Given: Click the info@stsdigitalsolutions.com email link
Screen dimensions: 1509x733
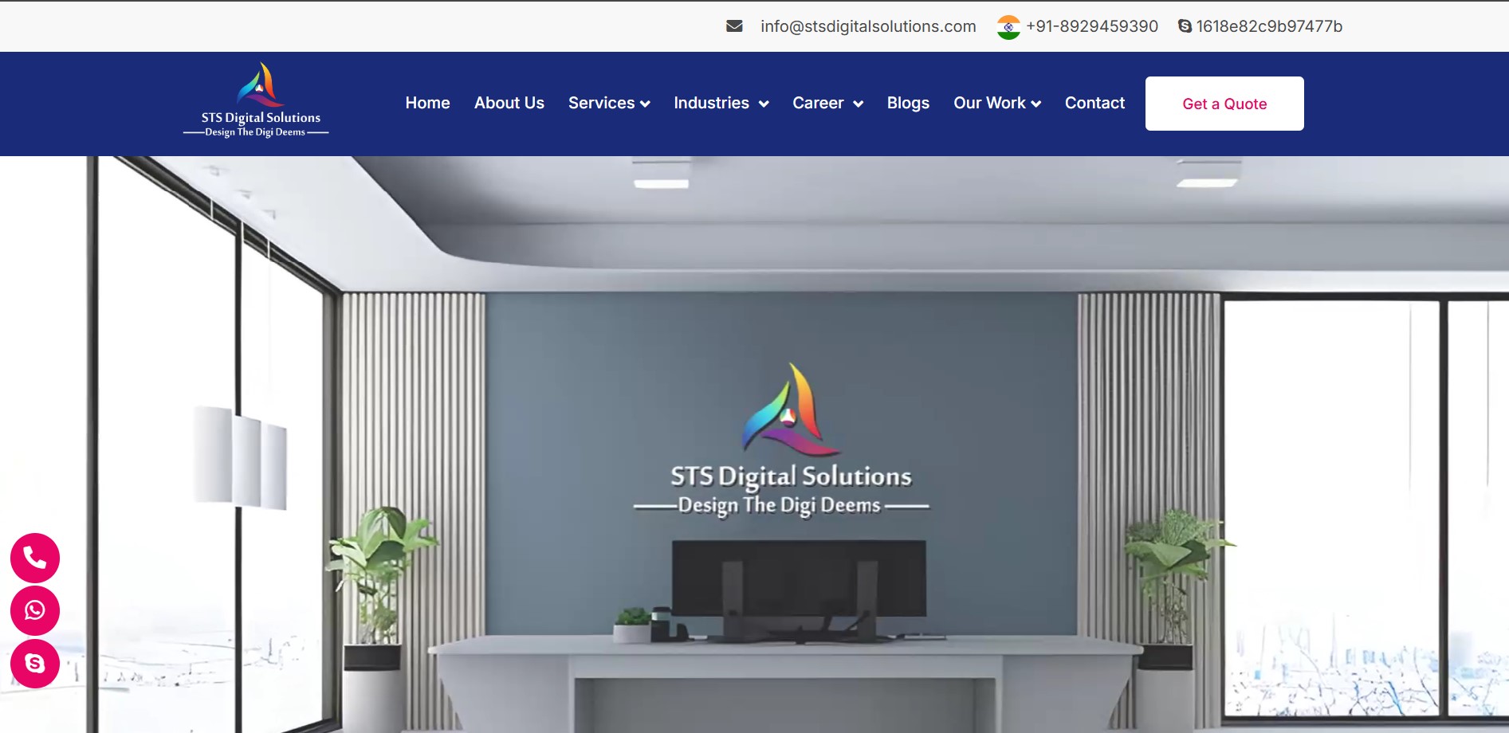Looking at the screenshot, I should tap(868, 26).
